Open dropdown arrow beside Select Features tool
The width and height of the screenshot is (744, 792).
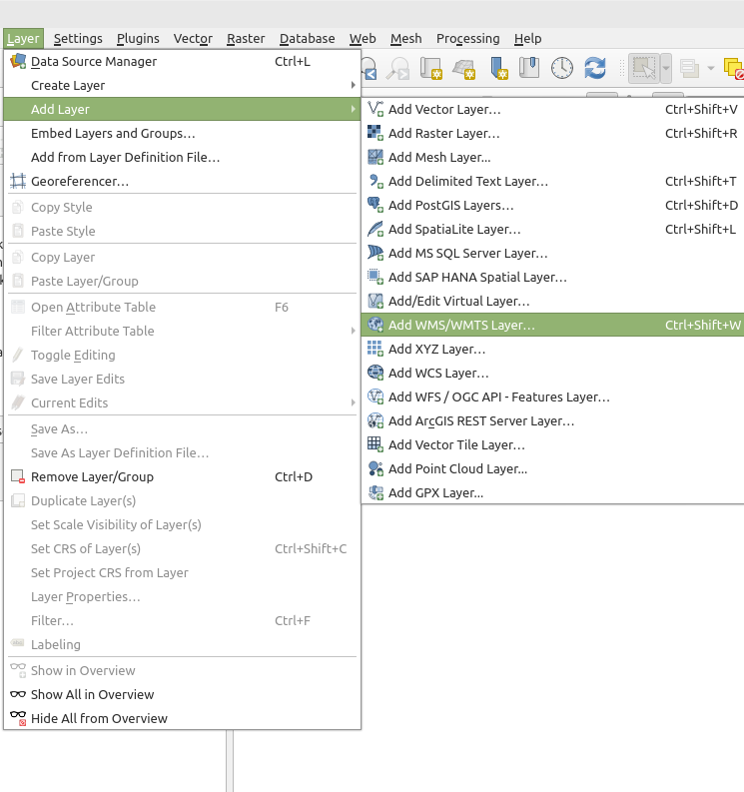point(665,68)
